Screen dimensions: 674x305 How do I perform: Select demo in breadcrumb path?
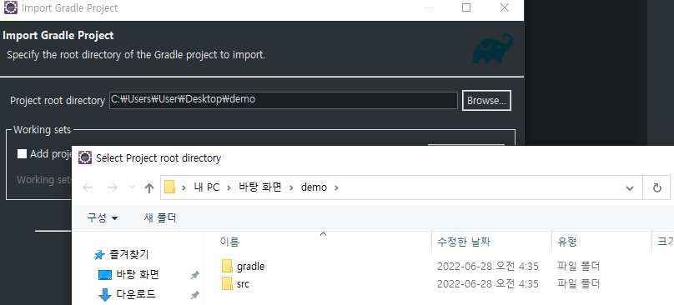click(x=314, y=187)
